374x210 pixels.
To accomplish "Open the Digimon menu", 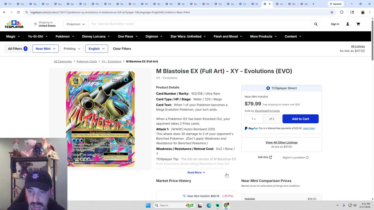I will (x=154, y=36).
